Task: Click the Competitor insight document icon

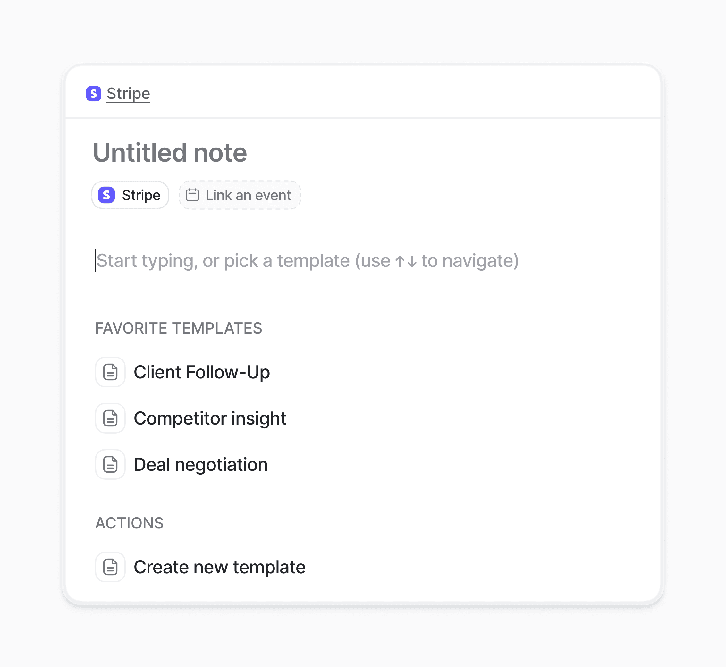Action: point(110,418)
